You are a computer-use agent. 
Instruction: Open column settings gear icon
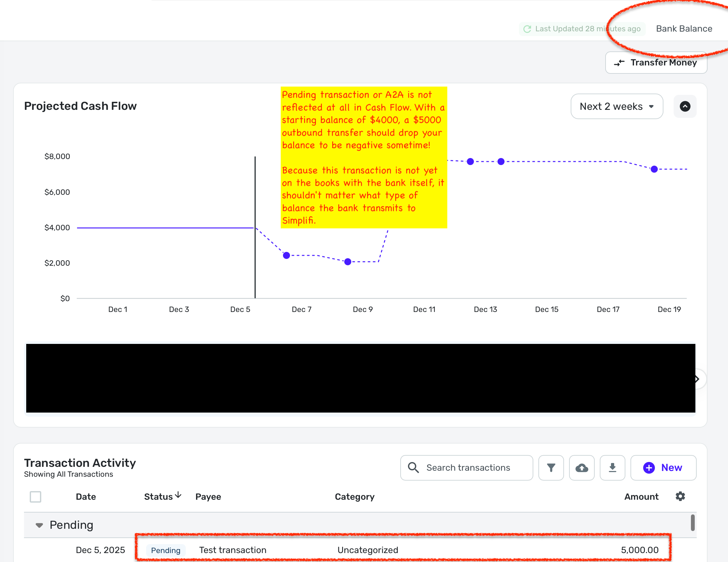click(x=680, y=497)
